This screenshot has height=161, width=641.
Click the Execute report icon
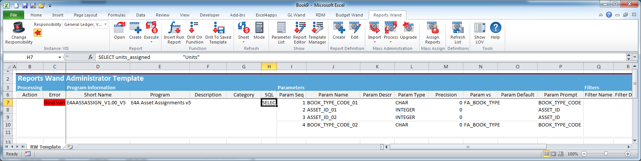pyautogui.click(x=151, y=28)
